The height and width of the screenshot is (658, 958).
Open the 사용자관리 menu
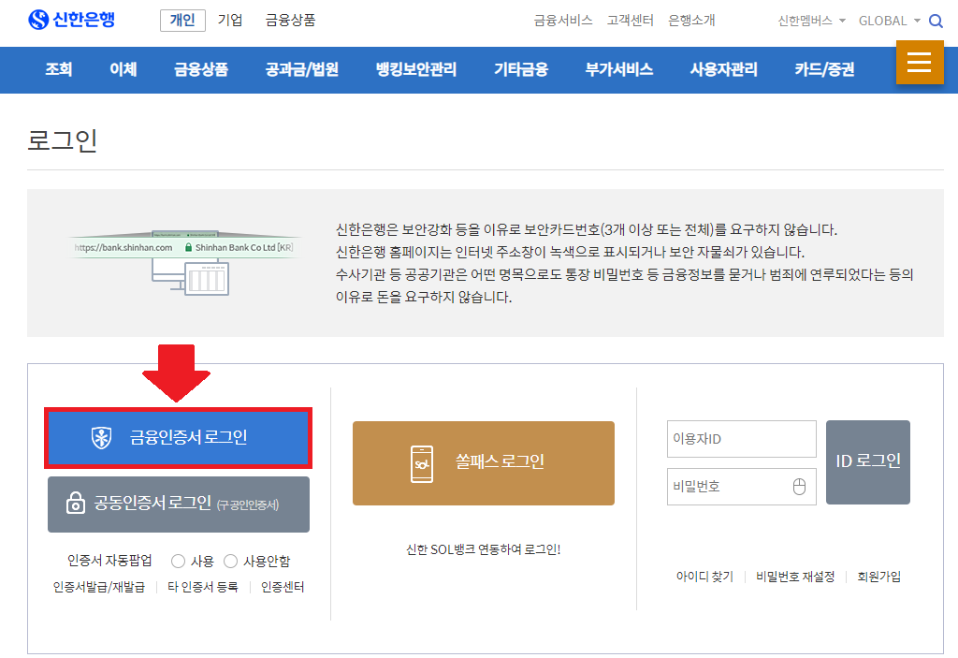tap(724, 69)
